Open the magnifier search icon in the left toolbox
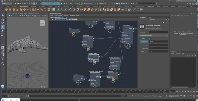Image resolution: width=198 pixels, height=101 pixels. click(3, 64)
